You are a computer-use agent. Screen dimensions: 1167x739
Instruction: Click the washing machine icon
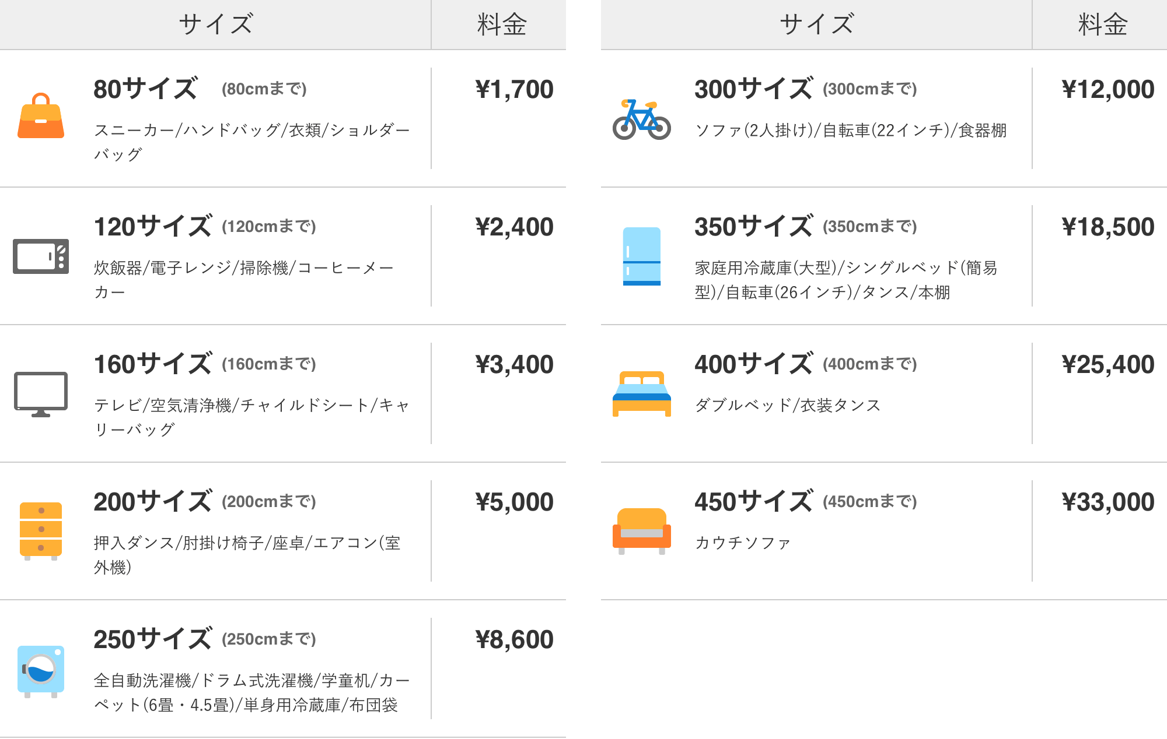click(x=41, y=670)
